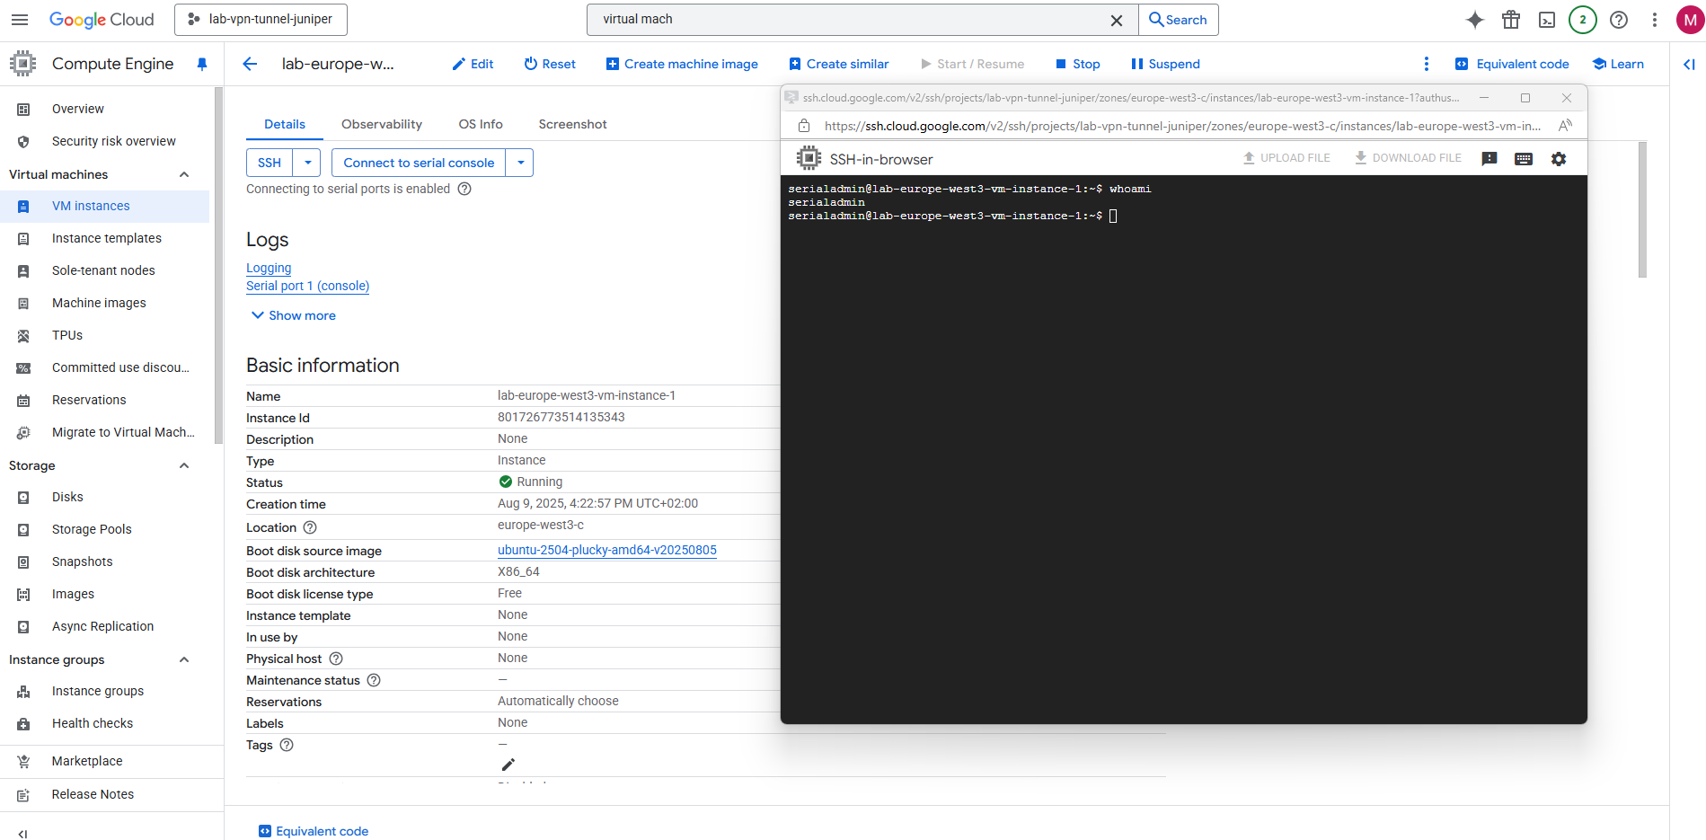
Task: Open SSH window settings gear
Action: coord(1559,159)
